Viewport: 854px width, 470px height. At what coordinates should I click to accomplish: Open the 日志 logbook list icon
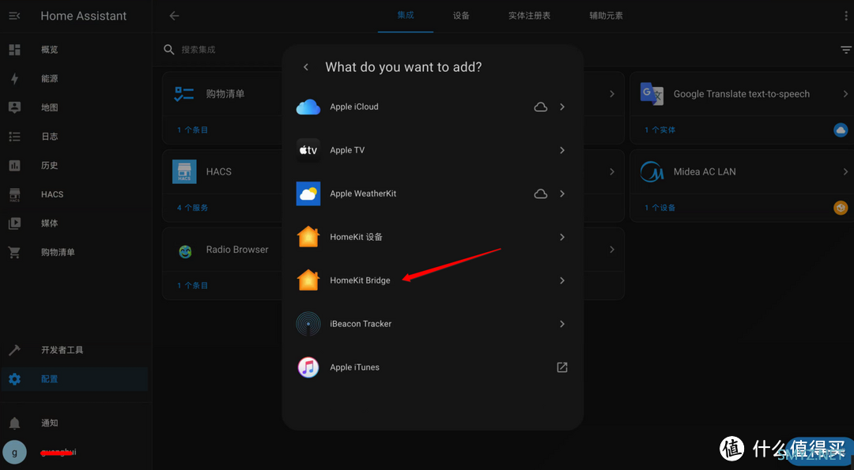point(15,137)
